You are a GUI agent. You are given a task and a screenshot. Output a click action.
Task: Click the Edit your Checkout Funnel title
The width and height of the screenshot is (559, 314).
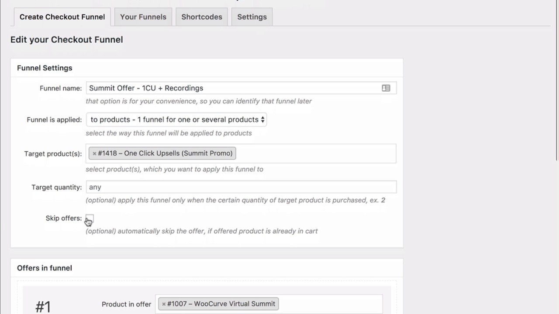(x=66, y=40)
